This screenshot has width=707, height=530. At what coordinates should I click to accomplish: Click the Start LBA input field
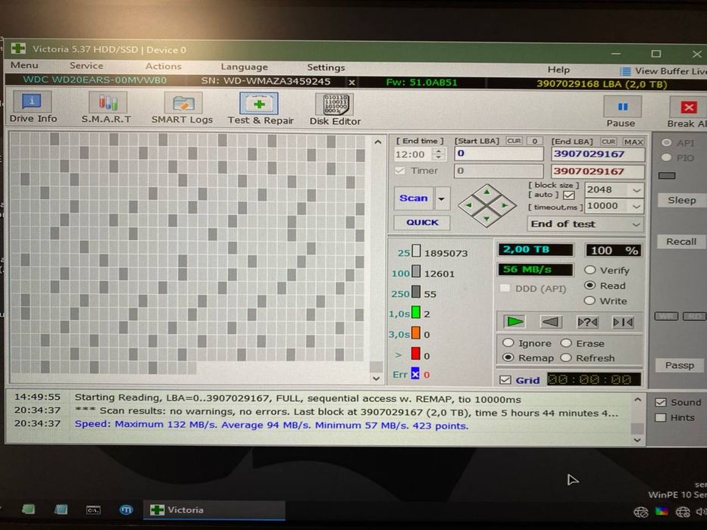[x=499, y=154]
